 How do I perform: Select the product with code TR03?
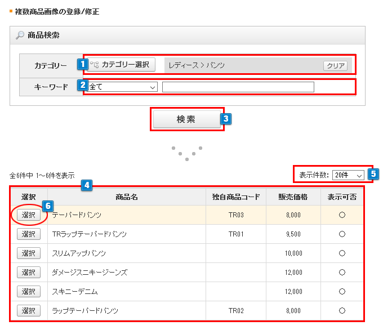(x=29, y=215)
